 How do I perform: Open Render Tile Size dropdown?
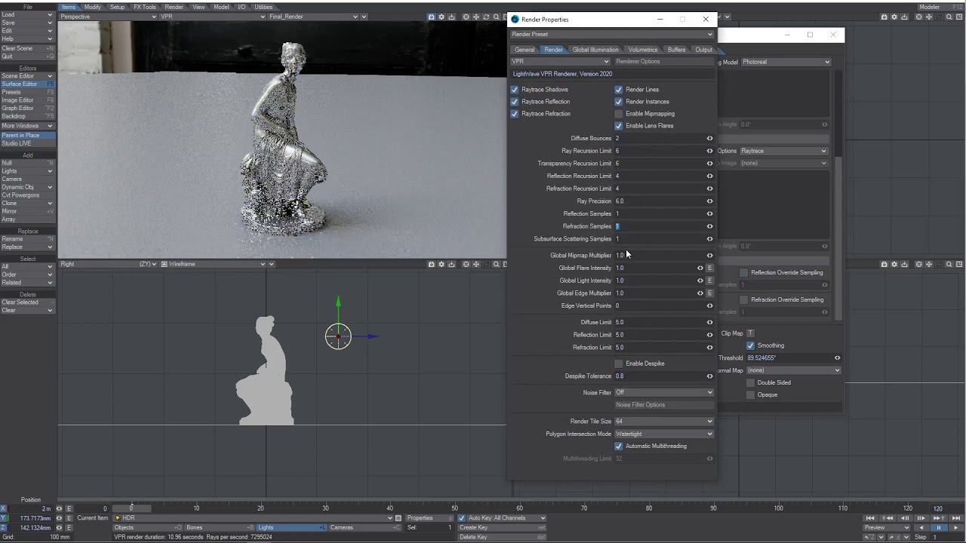click(663, 422)
